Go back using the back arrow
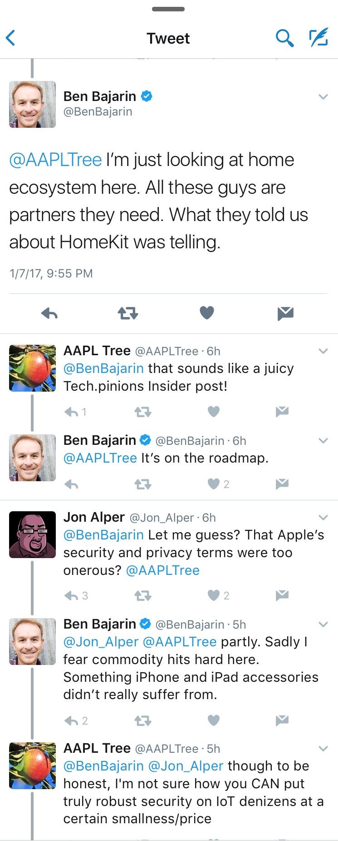338x841 pixels. pos(11,38)
